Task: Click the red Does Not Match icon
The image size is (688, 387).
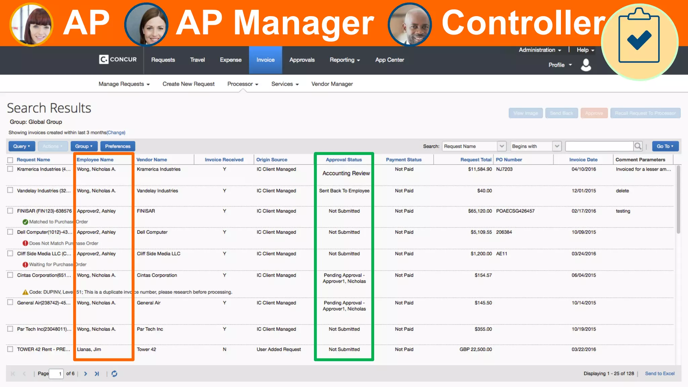Action: click(25, 243)
